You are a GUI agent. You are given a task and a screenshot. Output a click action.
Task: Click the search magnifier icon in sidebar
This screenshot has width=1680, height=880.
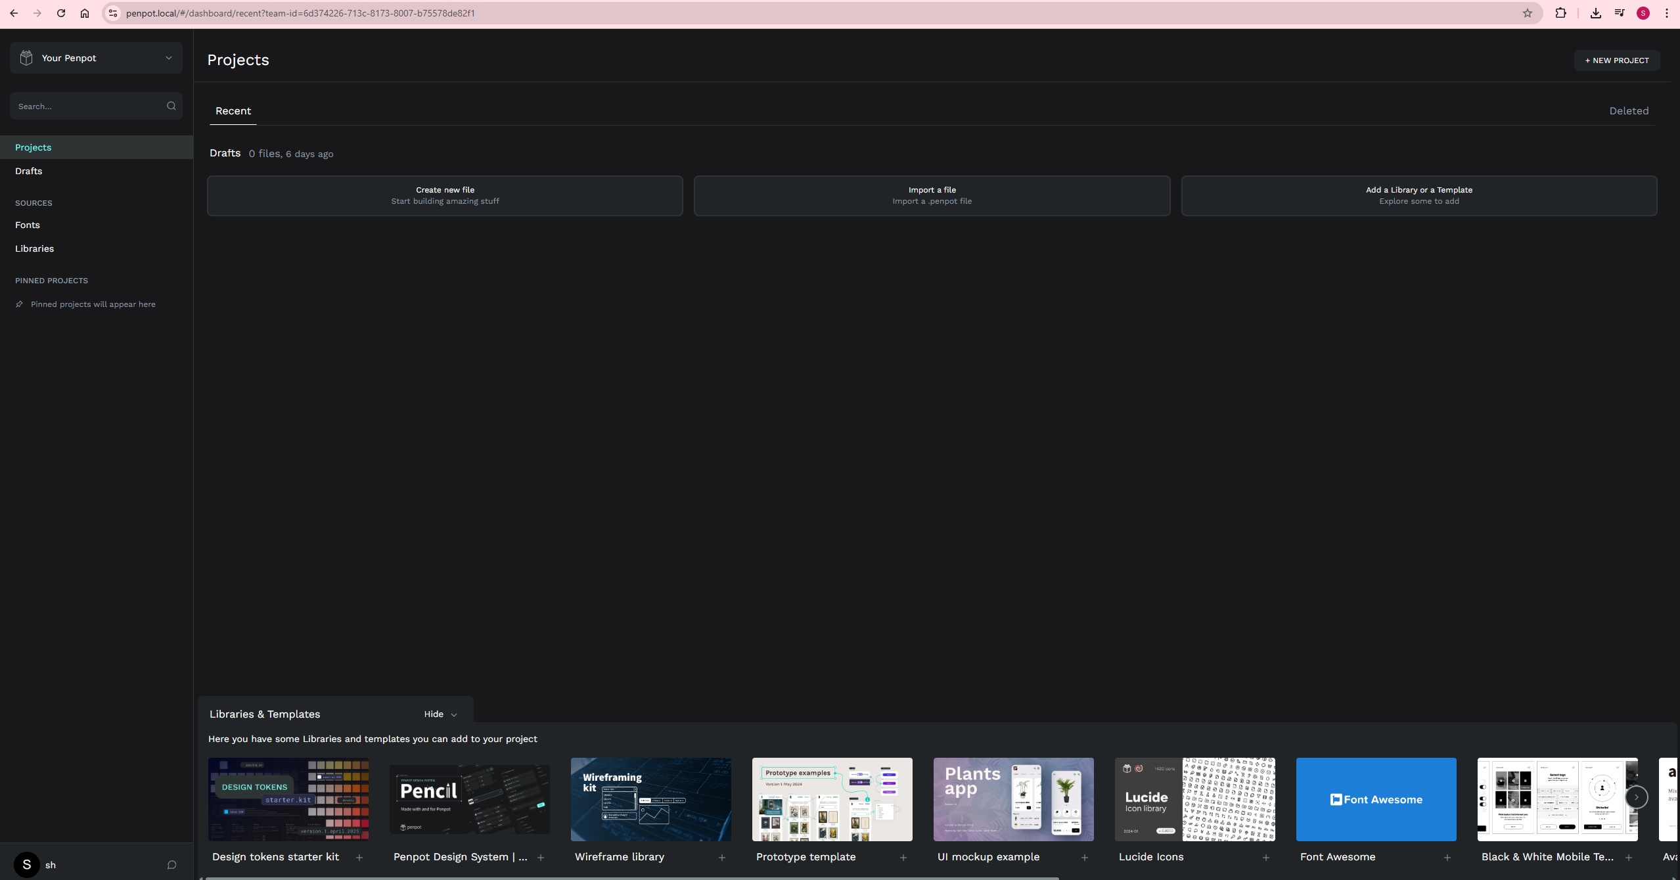click(171, 106)
